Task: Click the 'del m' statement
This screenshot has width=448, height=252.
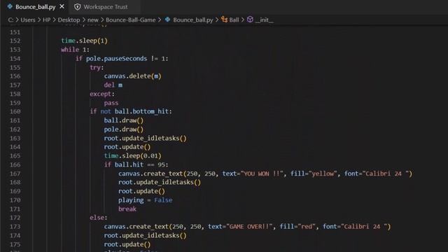Action: click(x=113, y=85)
